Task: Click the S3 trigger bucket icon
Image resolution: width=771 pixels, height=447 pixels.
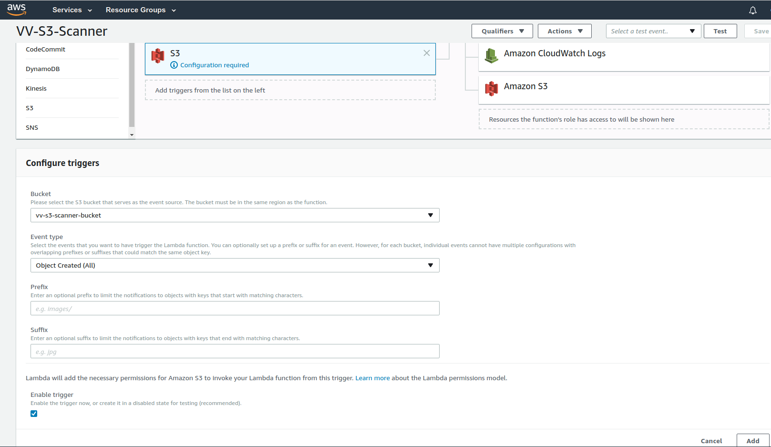Action: (x=158, y=56)
